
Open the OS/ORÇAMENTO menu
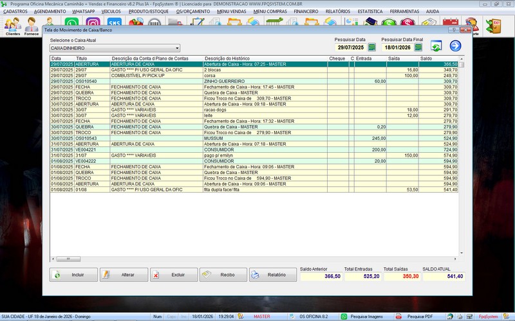tap(192, 12)
